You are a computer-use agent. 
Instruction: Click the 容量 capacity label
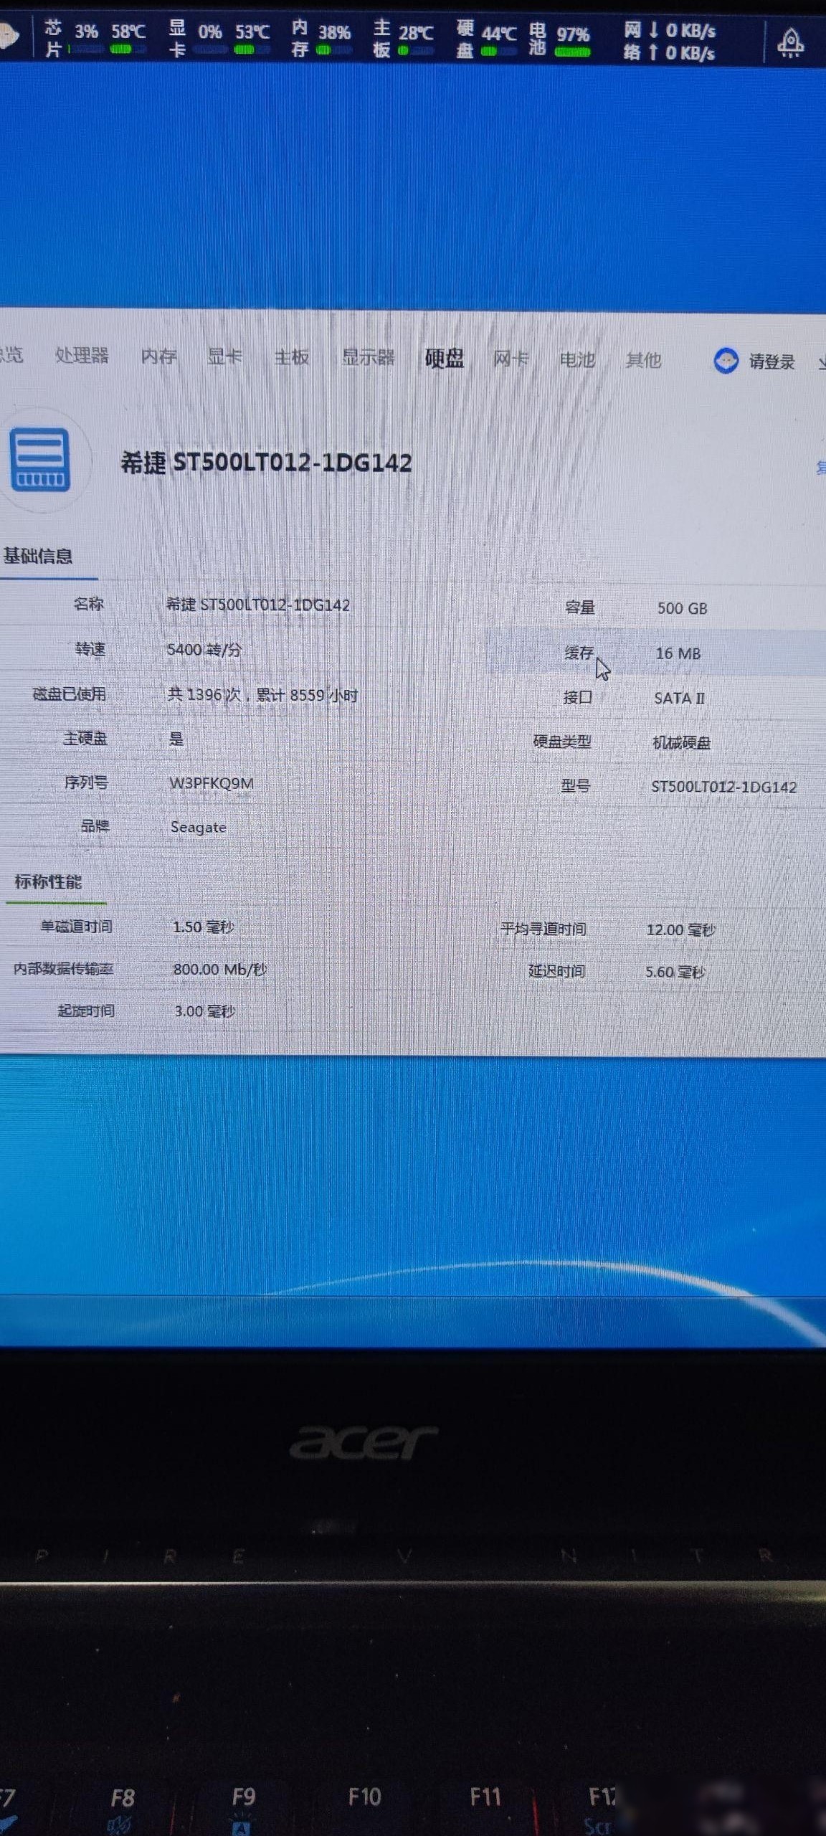click(x=579, y=607)
